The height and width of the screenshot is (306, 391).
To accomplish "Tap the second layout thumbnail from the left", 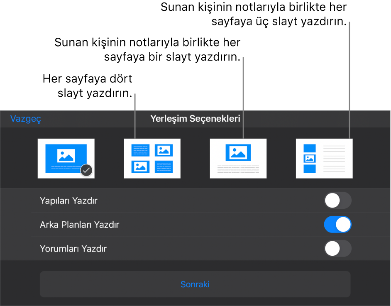I will [x=152, y=158].
